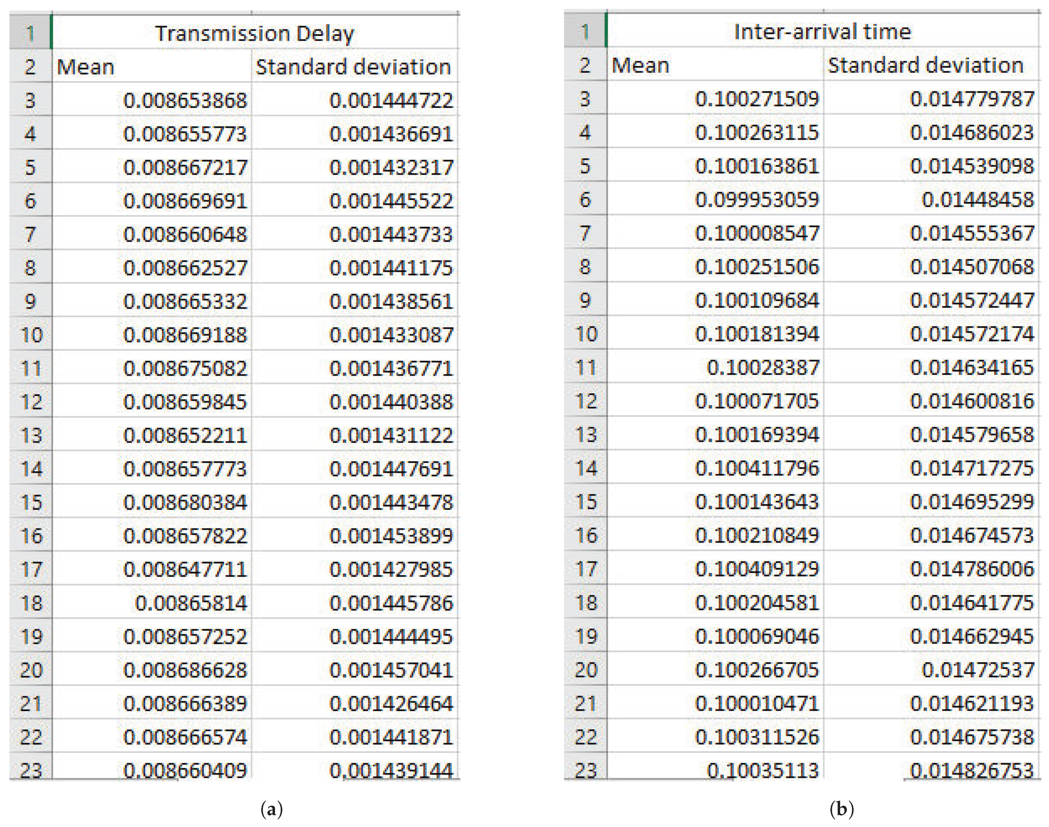Click cell with value 0.008680384
The image size is (1049, 827).
tap(185, 502)
